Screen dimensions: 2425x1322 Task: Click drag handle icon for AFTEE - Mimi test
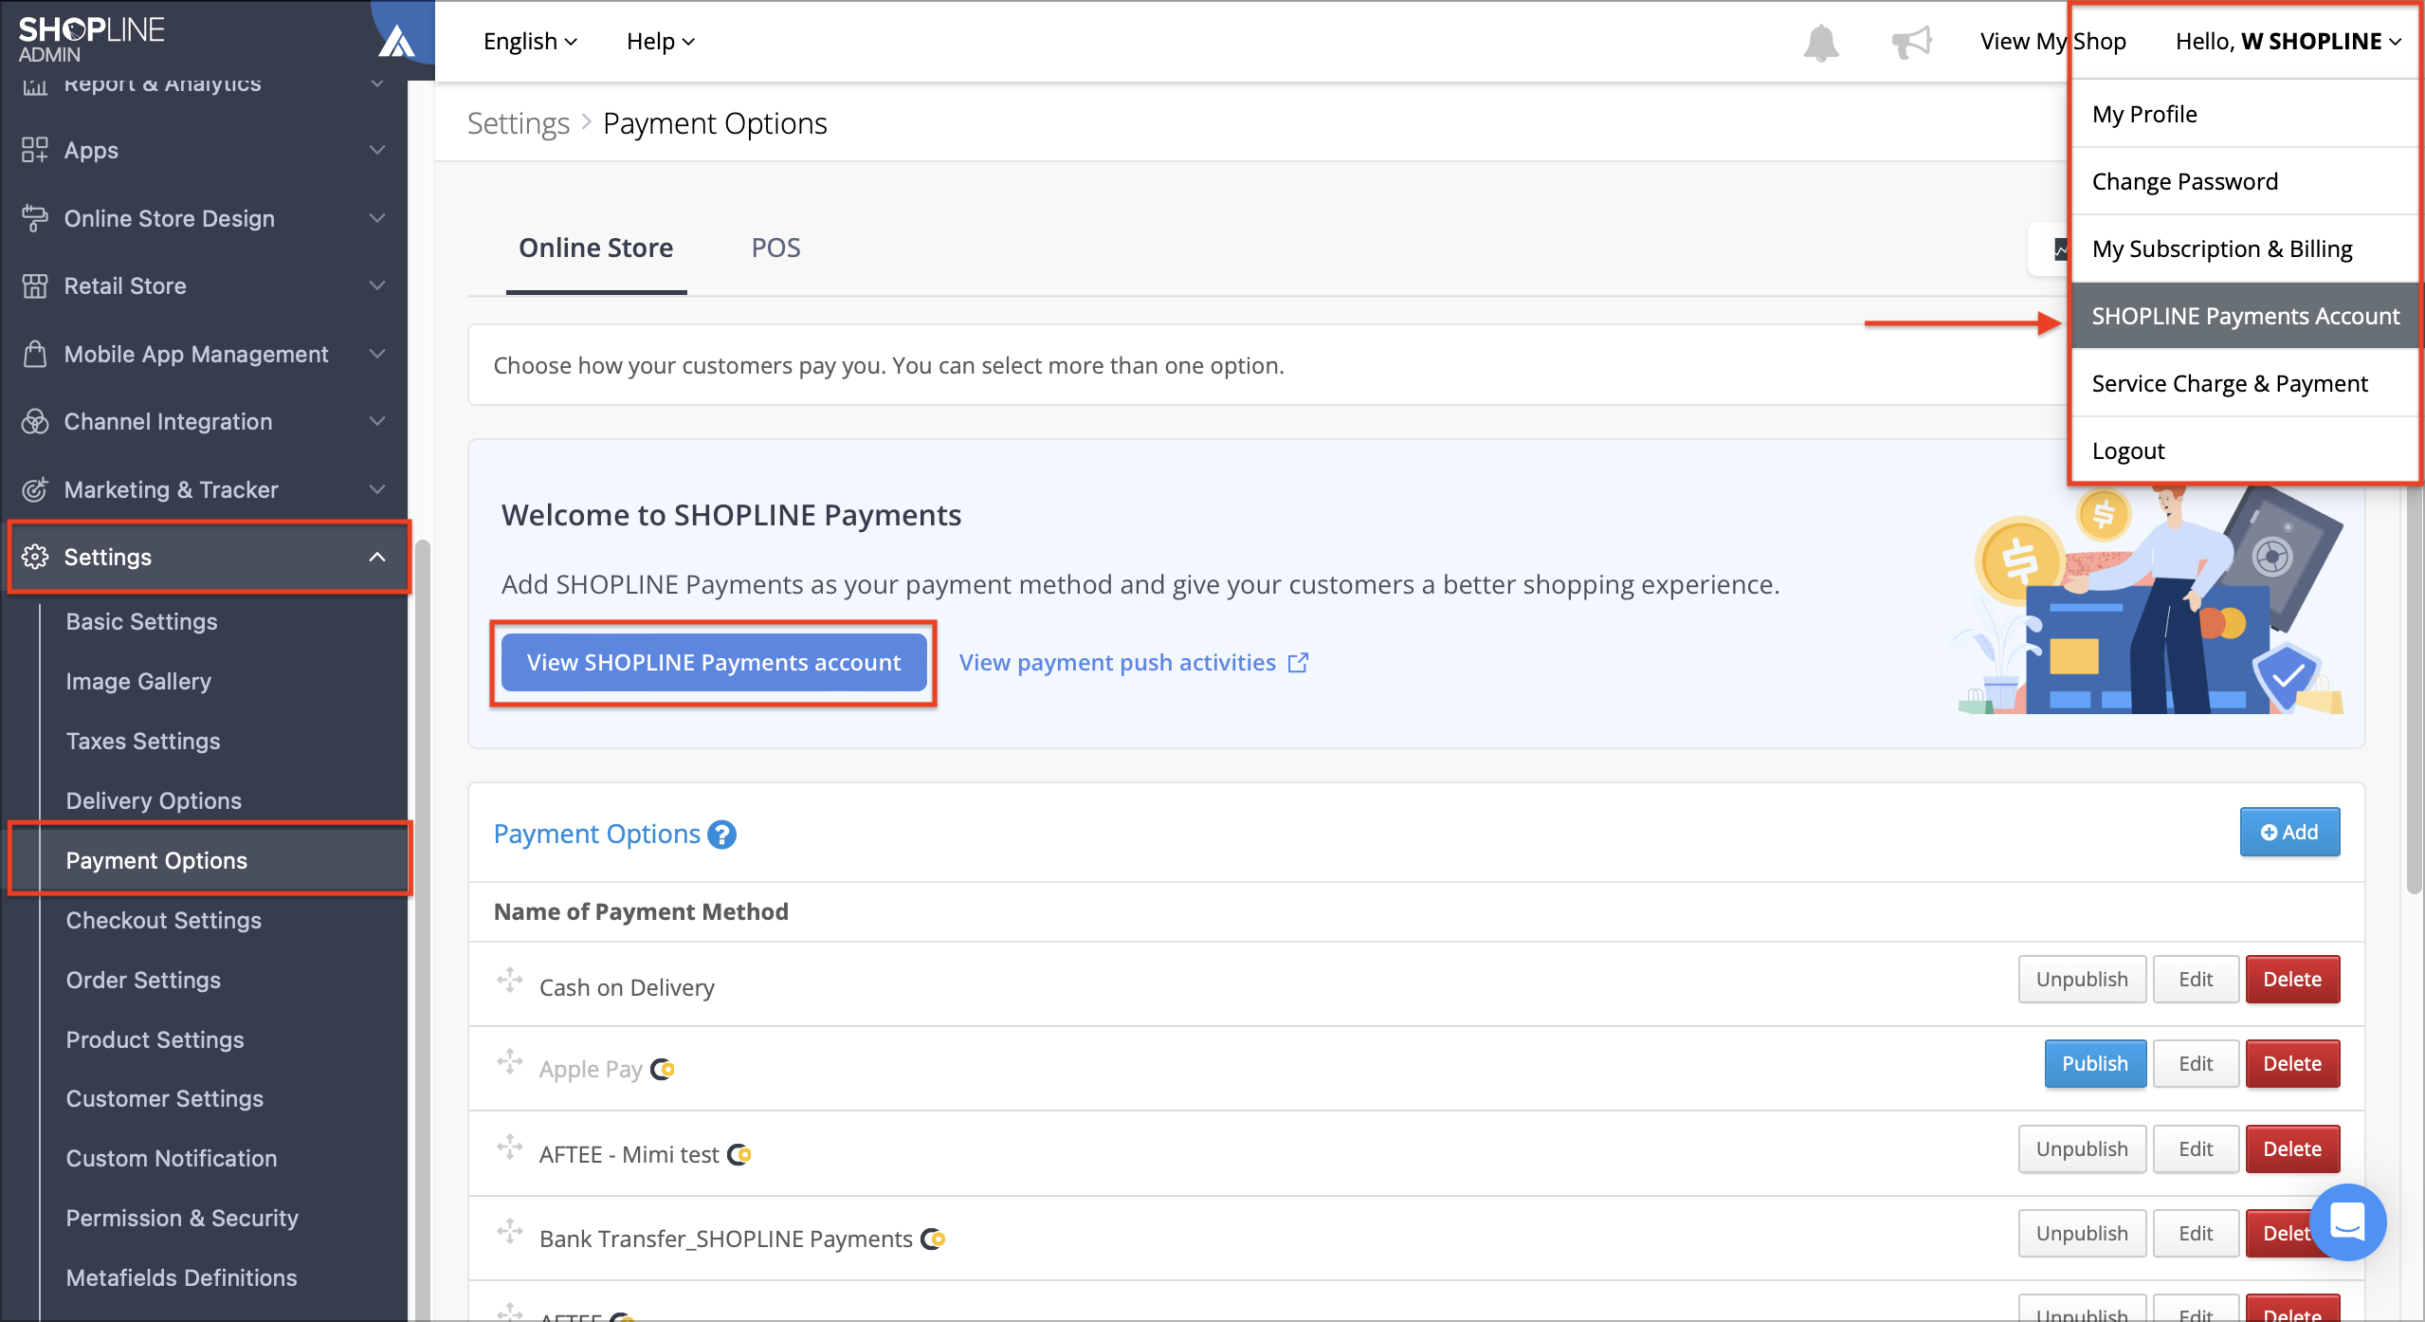pyautogui.click(x=510, y=1147)
